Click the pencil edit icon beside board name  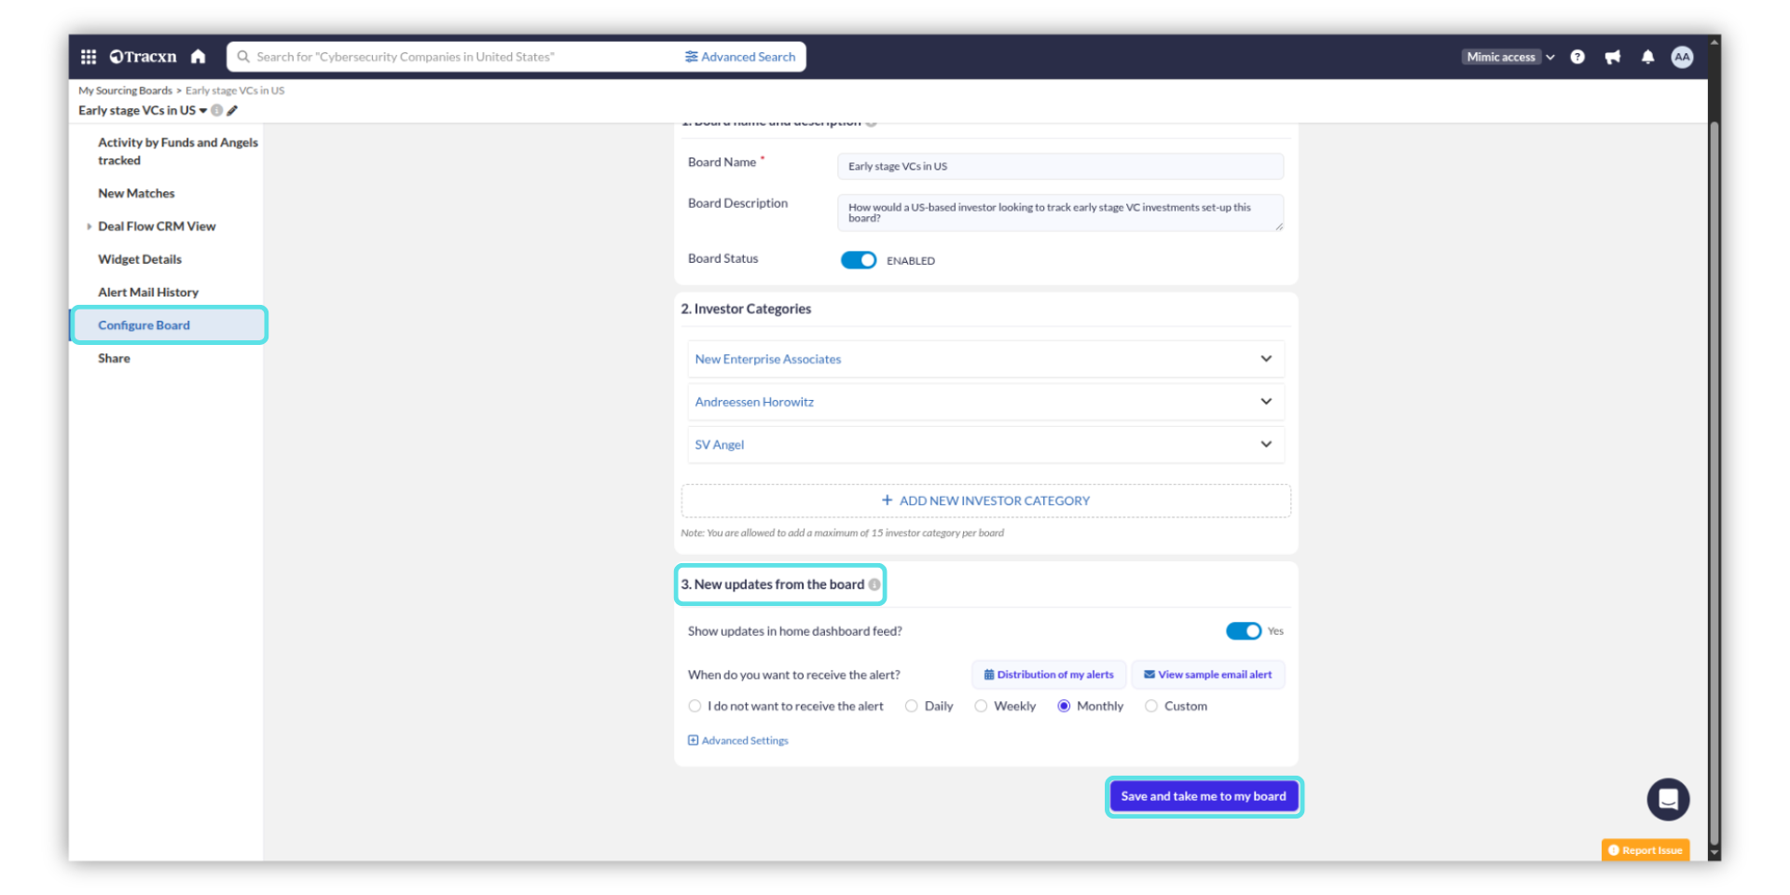point(232,111)
